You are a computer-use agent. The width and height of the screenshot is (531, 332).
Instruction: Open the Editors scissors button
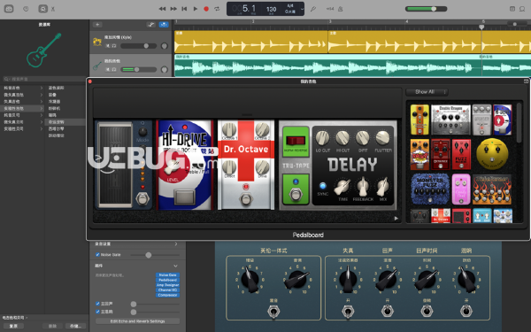(x=53, y=9)
